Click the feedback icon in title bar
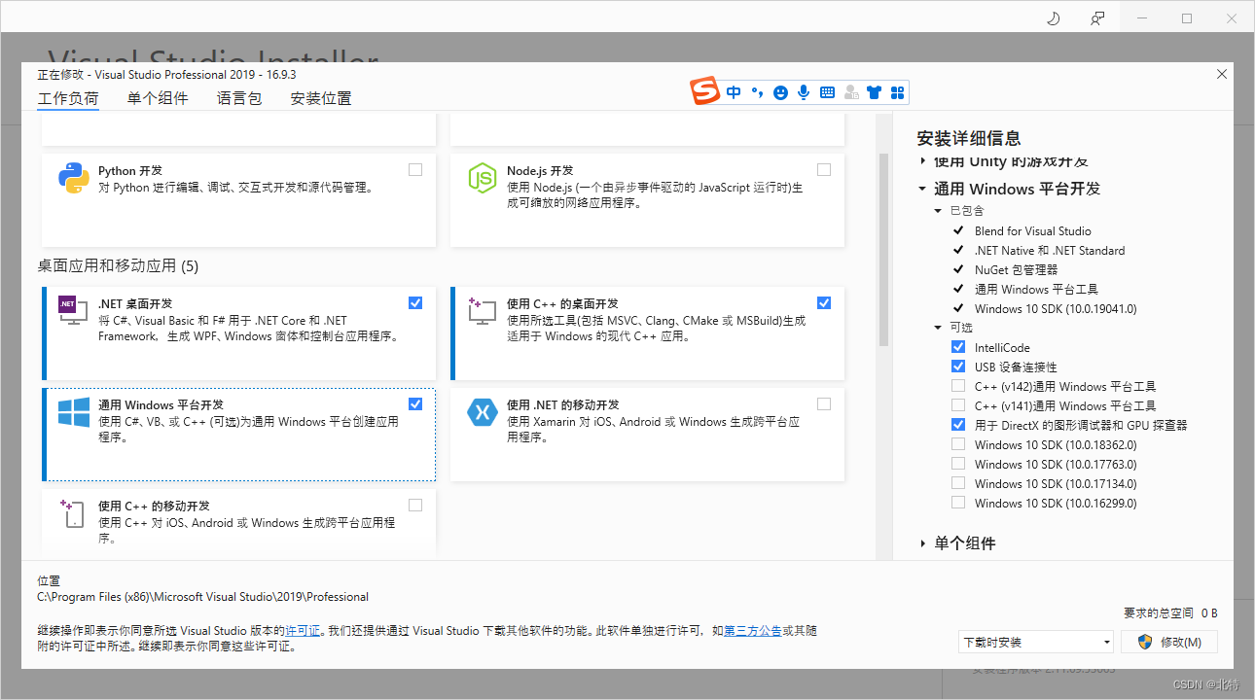1255x700 pixels. click(1097, 18)
